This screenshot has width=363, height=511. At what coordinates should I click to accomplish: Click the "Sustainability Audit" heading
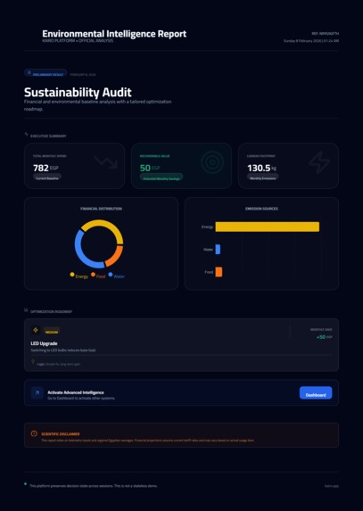pyautogui.click(x=78, y=92)
